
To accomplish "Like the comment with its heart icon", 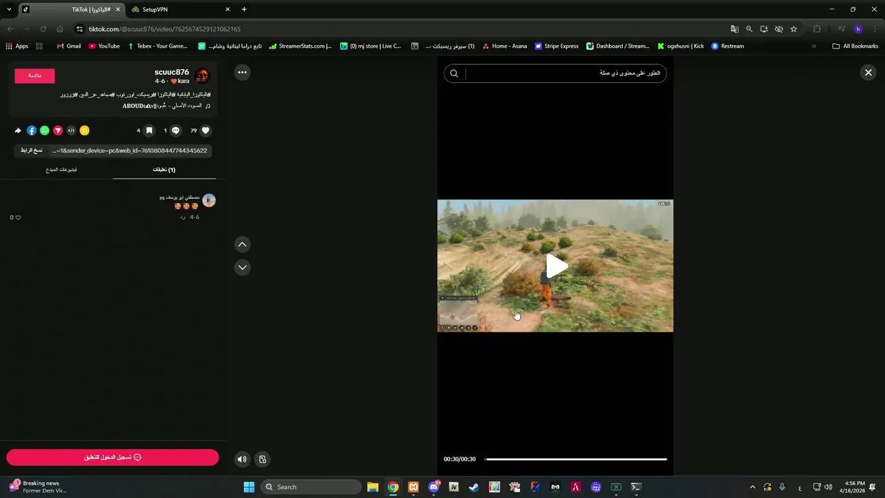I will click(x=18, y=217).
